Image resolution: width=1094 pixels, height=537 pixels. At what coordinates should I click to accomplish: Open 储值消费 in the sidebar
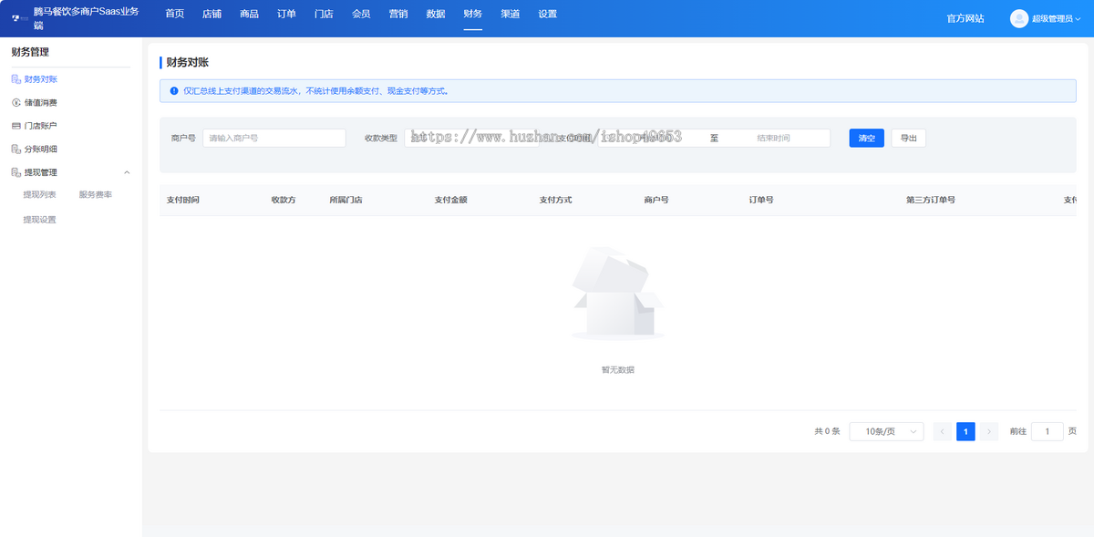(41, 103)
